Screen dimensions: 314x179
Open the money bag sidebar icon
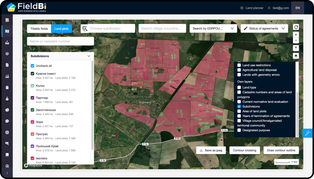[x=7, y=99]
